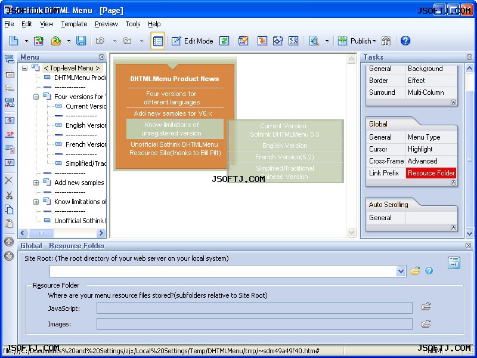Screen dimensions: 477x358
Task: Select the 'Unofficial Sothink' tree item
Action: pyautogui.click(x=80, y=221)
